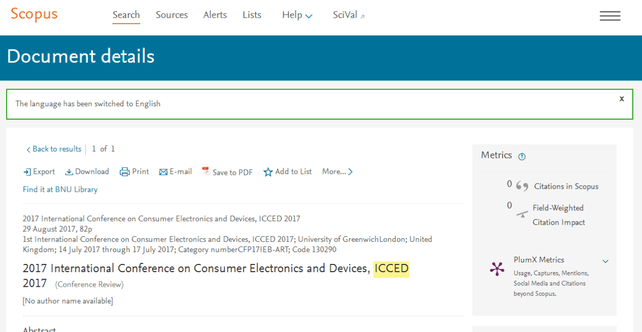
Task: Click the printer icon
Action: 125,172
